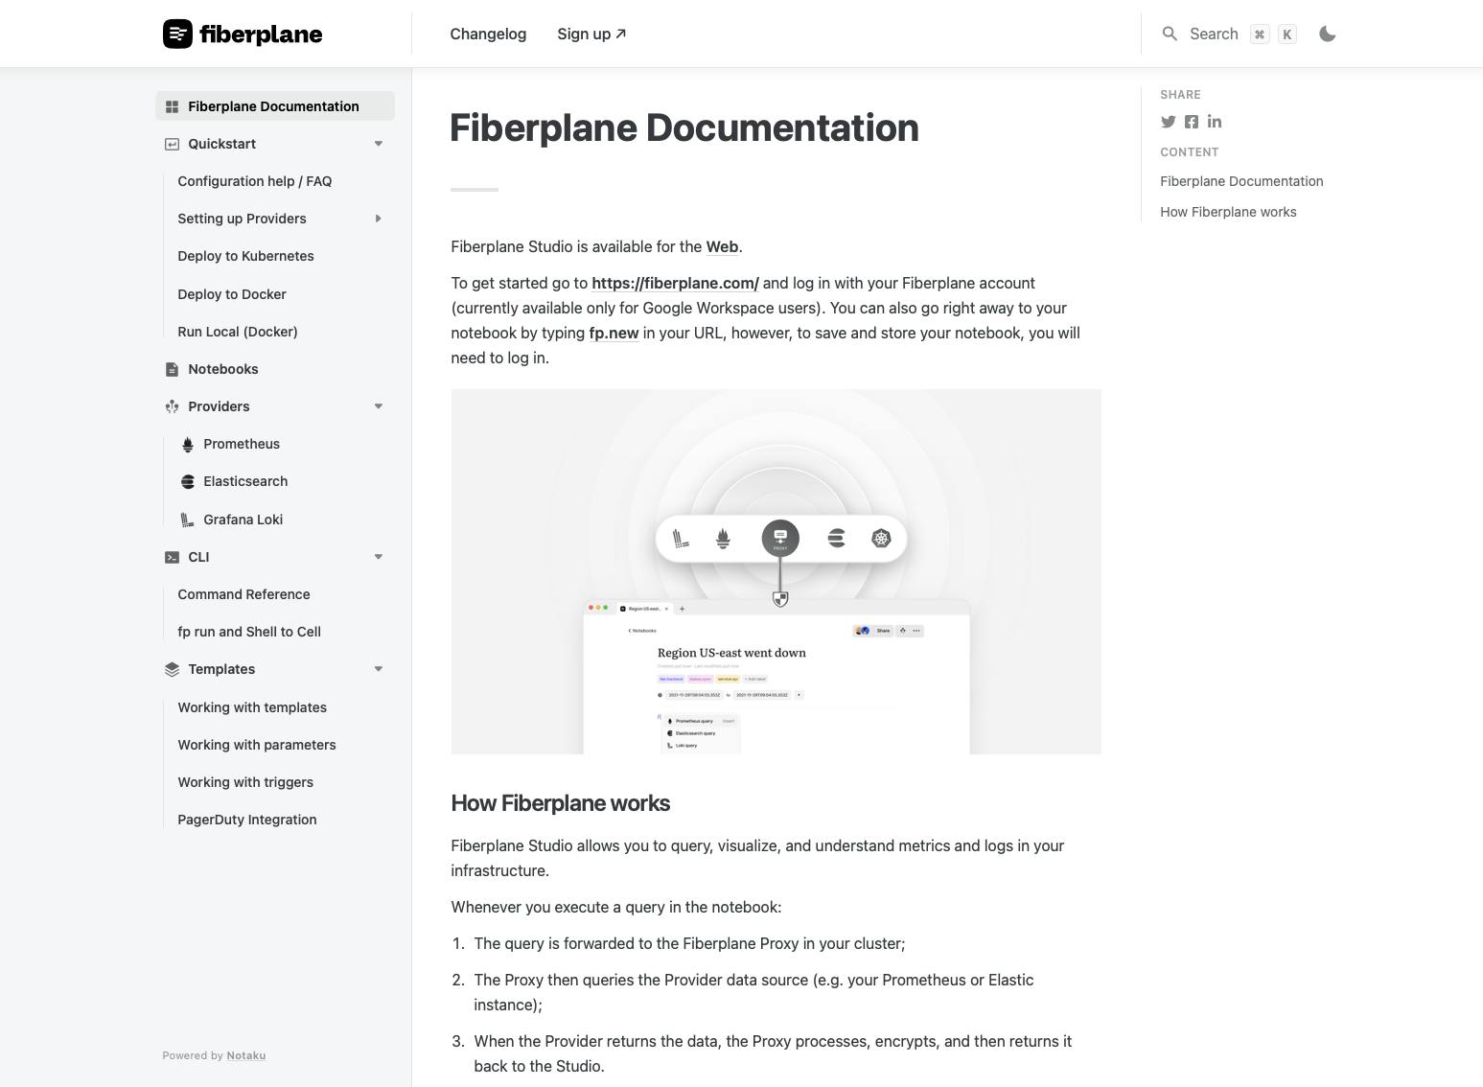Screen dimensions: 1483x1087
Task: Click the Providers section icon
Action: click(172, 406)
